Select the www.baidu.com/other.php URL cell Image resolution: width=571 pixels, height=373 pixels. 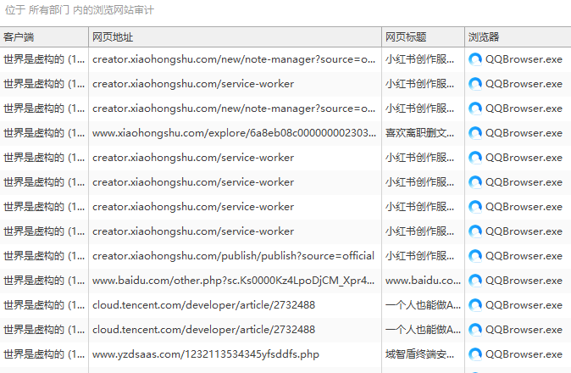point(233,281)
